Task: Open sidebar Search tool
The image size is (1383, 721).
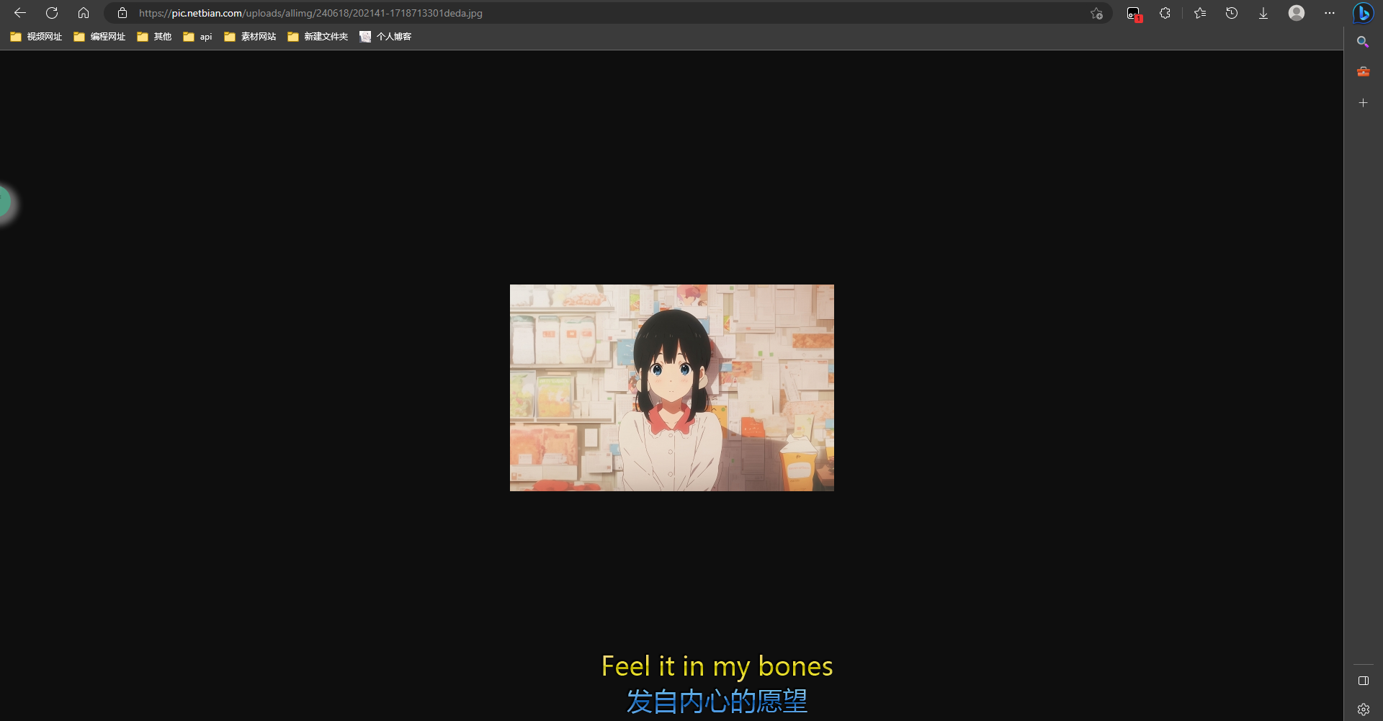Action: [1363, 42]
